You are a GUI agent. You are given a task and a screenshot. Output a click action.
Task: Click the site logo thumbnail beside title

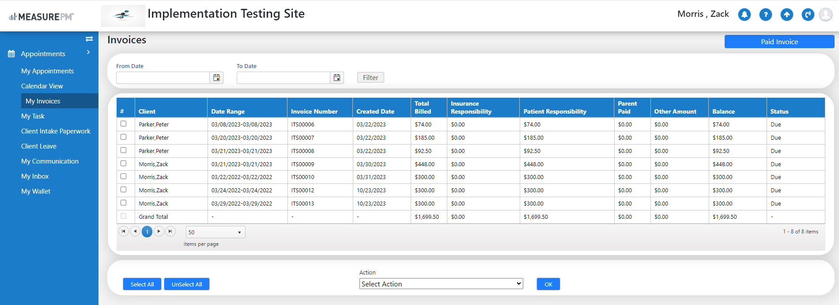coord(123,16)
